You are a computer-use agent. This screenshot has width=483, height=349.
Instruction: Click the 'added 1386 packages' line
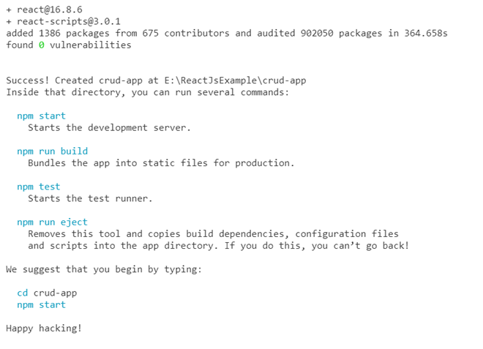point(227,33)
